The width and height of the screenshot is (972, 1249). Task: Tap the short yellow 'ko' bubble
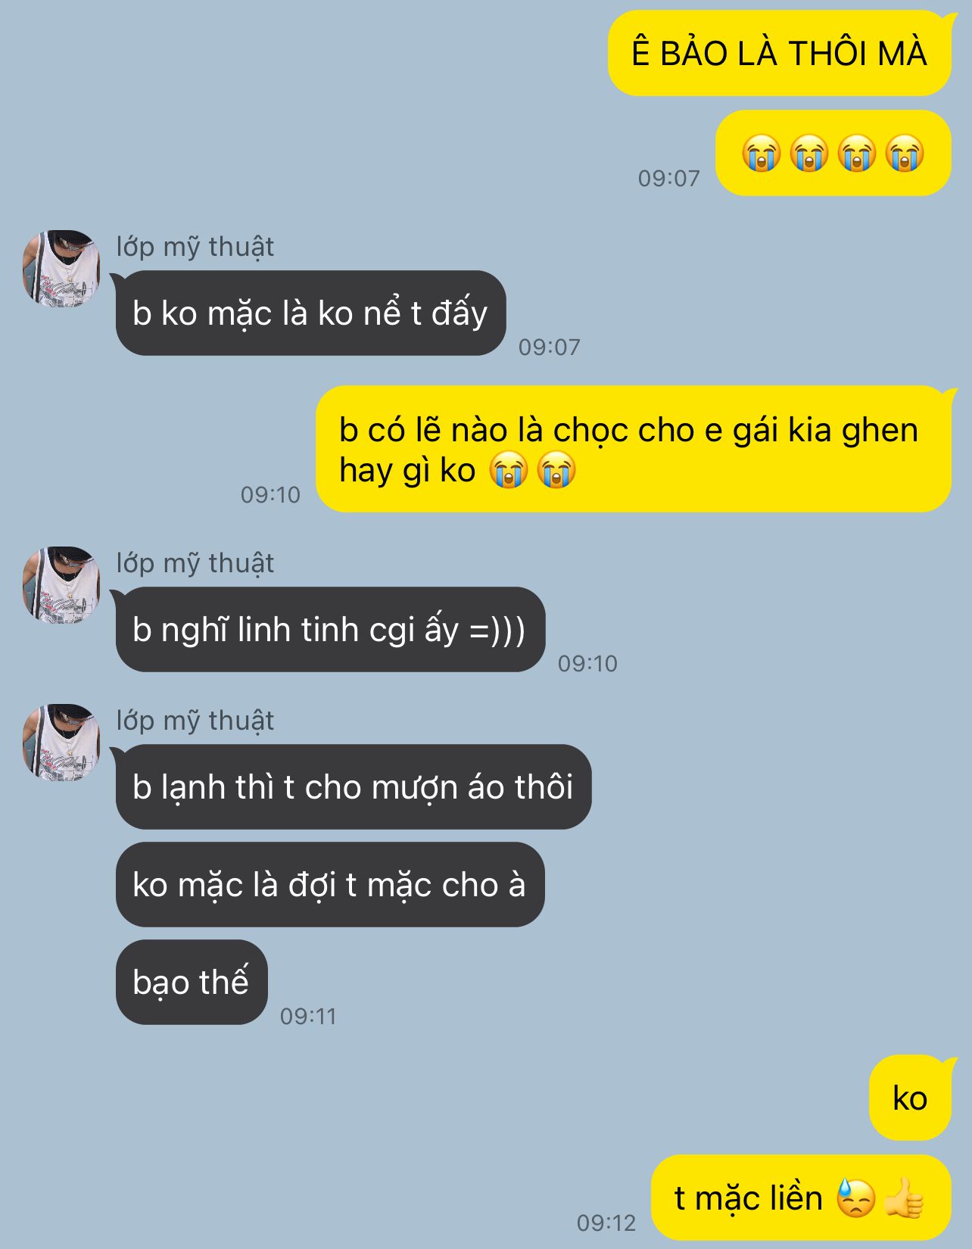point(911,1098)
